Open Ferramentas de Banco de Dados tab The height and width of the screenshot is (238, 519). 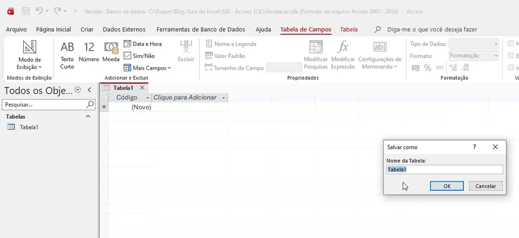coord(200,29)
